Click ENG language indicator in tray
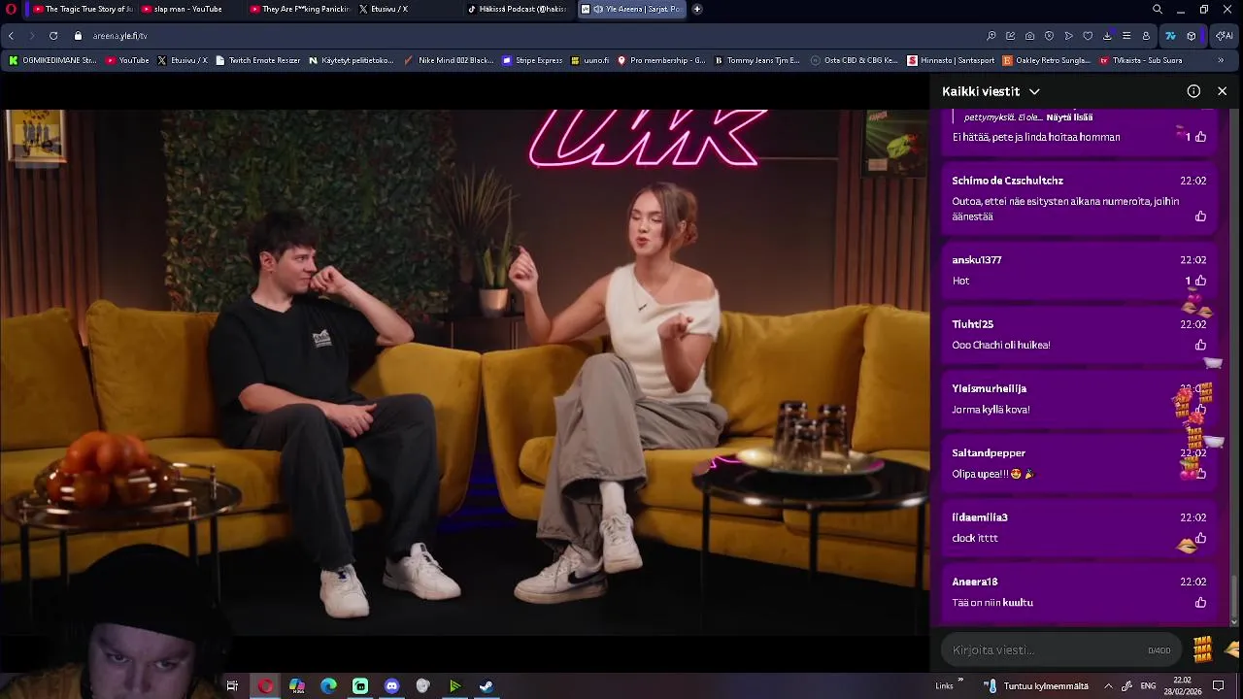Screen dimensions: 1243x699 click(x=1148, y=686)
